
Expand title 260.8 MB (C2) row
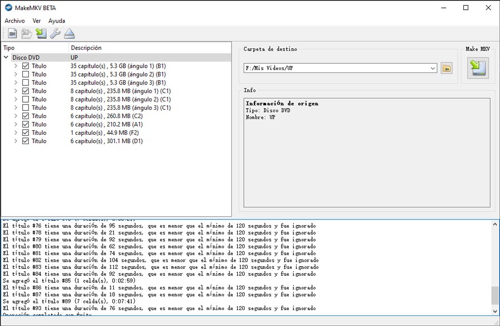point(16,116)
